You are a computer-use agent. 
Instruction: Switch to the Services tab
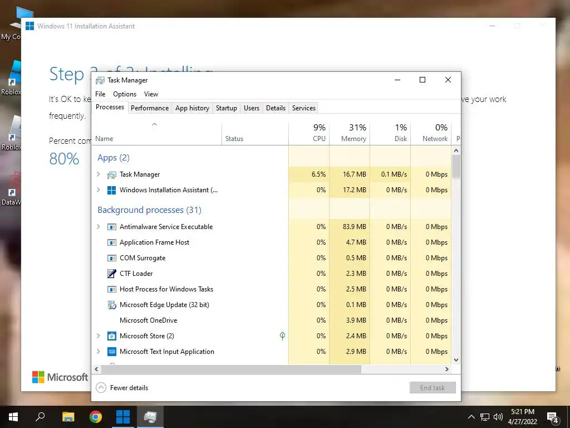(x=304, y=108)
